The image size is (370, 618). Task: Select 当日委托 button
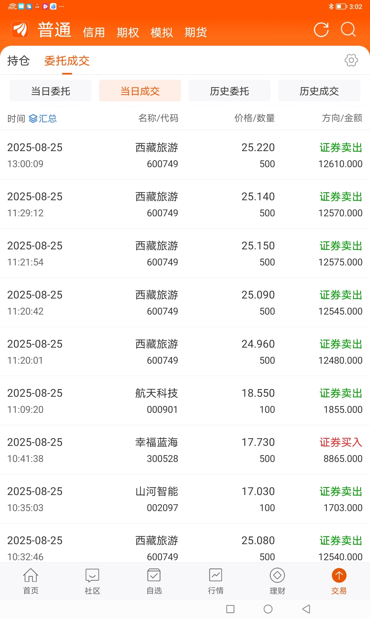[51, 91]
